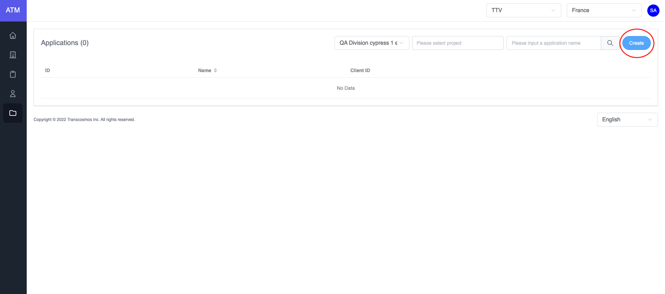Image resolution: width=665 pixels, height=294 pixels.
Task: Focus the application name search field
Action: pos(553,43)
